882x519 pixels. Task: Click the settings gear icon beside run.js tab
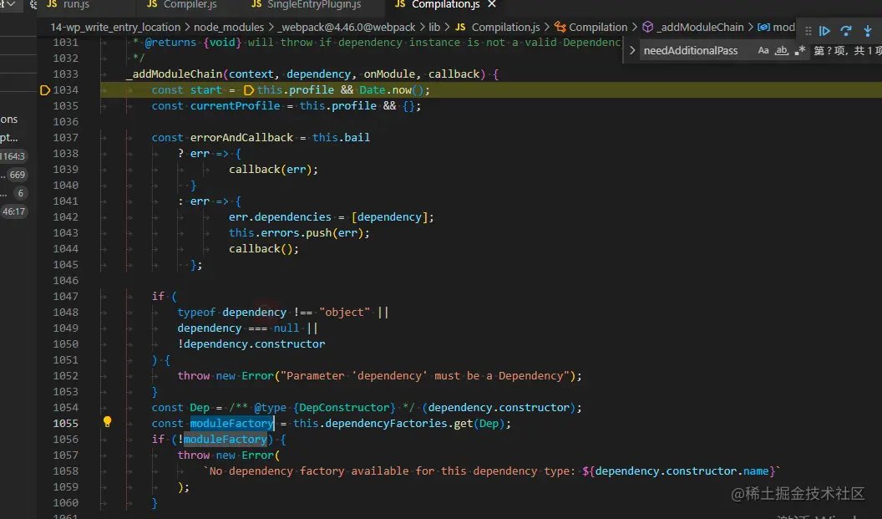click(x=33, y=4)
